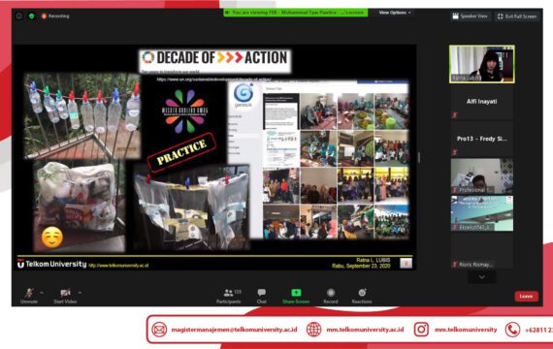Screen dimensions: 553x349
Task: Expand more participant videos with down chevron
Action: point(482,277)
